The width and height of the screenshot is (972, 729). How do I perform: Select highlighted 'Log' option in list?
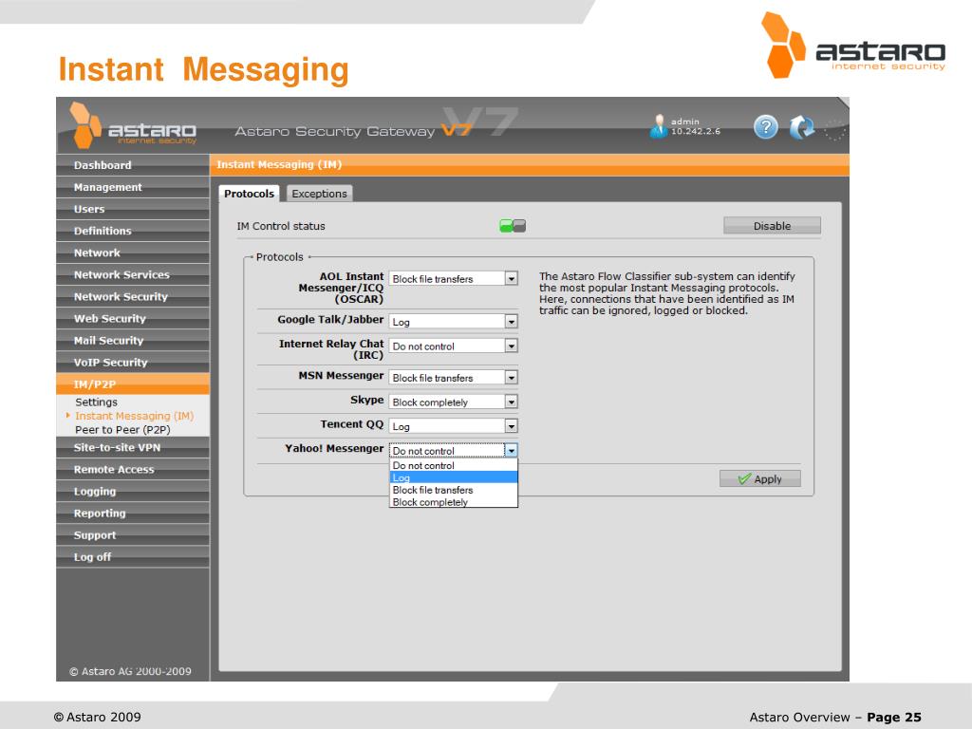[x=453, y=477]
